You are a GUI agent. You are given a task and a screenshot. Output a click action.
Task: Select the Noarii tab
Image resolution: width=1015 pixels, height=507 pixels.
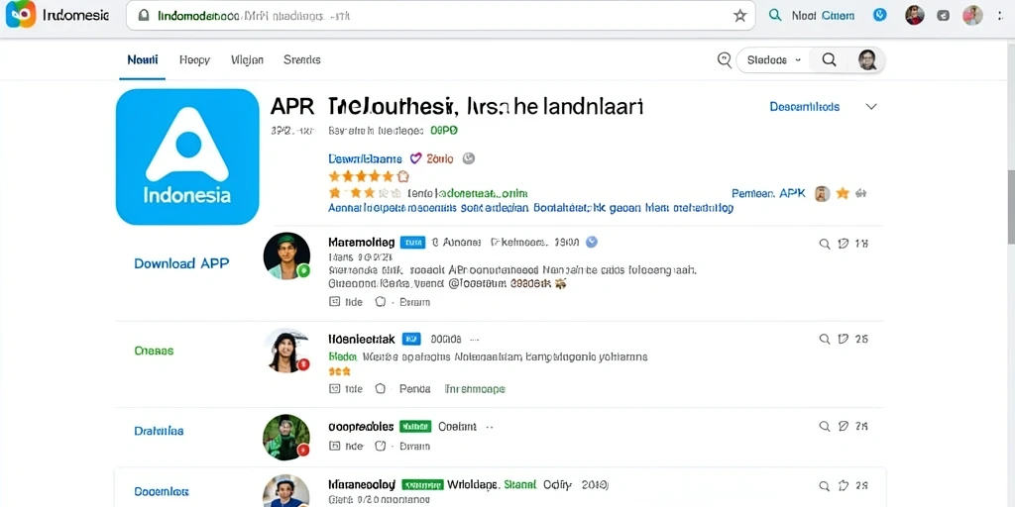(143, 59)
